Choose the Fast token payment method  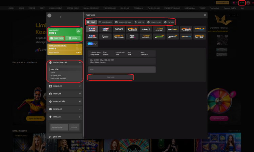(x=132, y=36)
